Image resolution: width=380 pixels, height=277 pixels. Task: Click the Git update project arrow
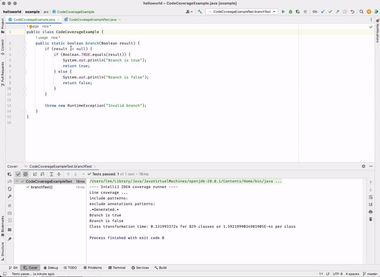click(x=323, y=12)
